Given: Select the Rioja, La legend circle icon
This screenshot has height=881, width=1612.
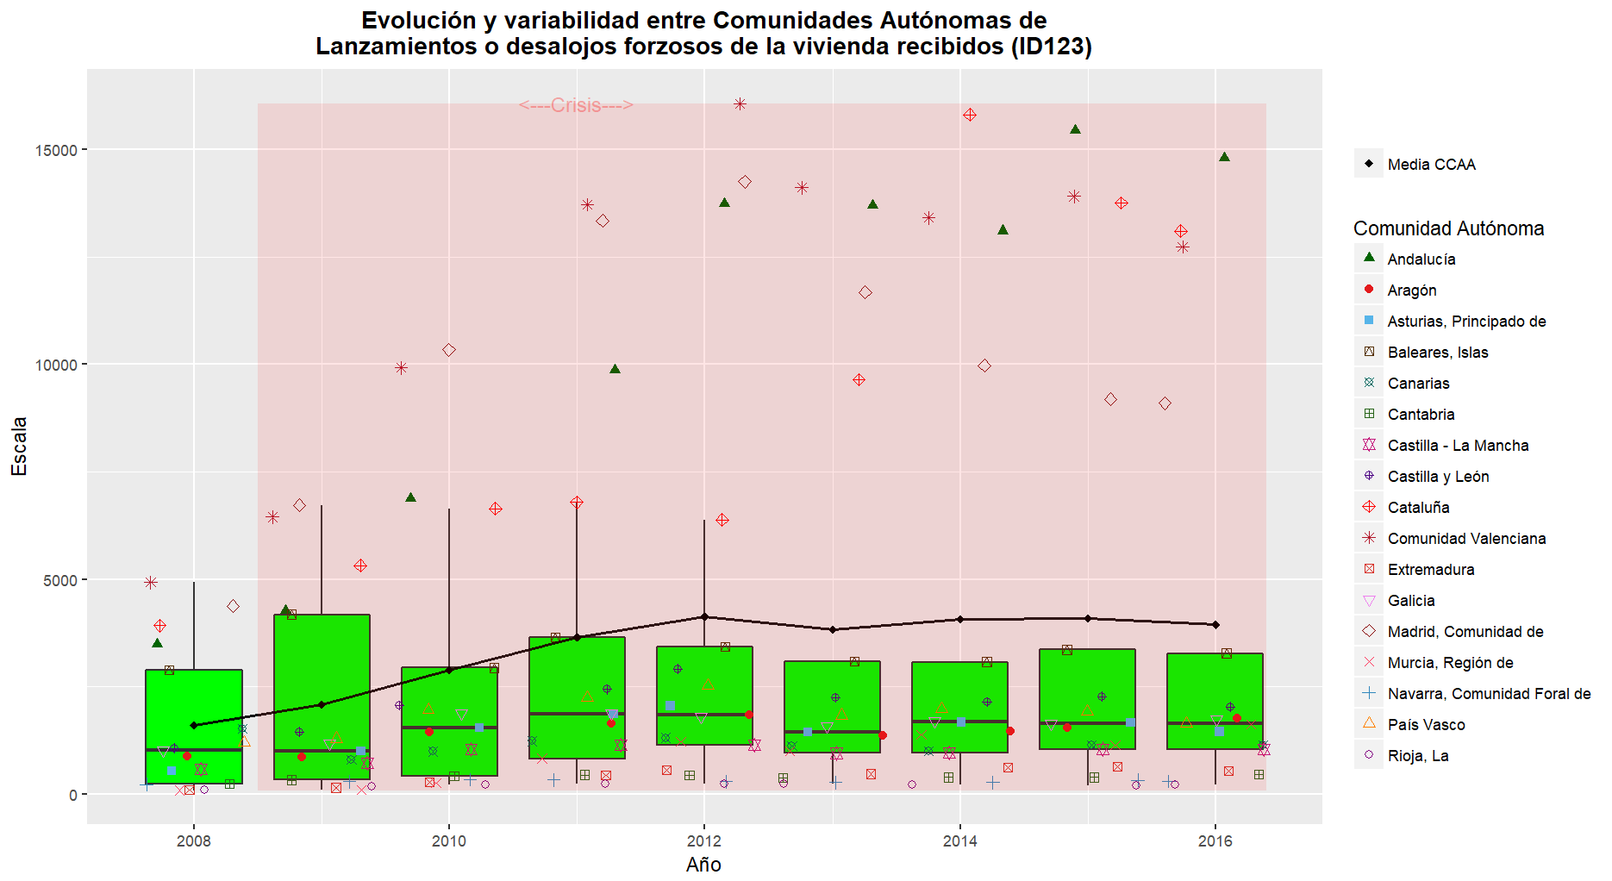Looking at the screenshot, I should coord(1369,754).
